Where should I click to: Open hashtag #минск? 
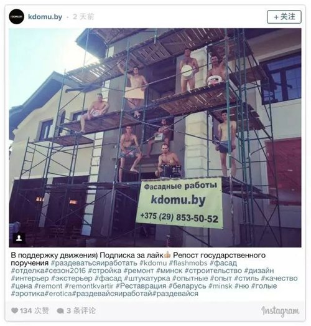click(169, 271)
